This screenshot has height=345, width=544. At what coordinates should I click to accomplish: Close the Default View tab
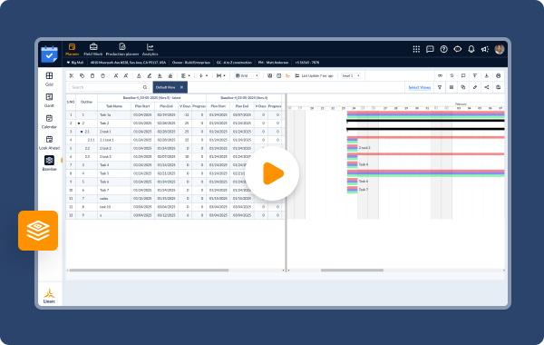click(181, 87)
